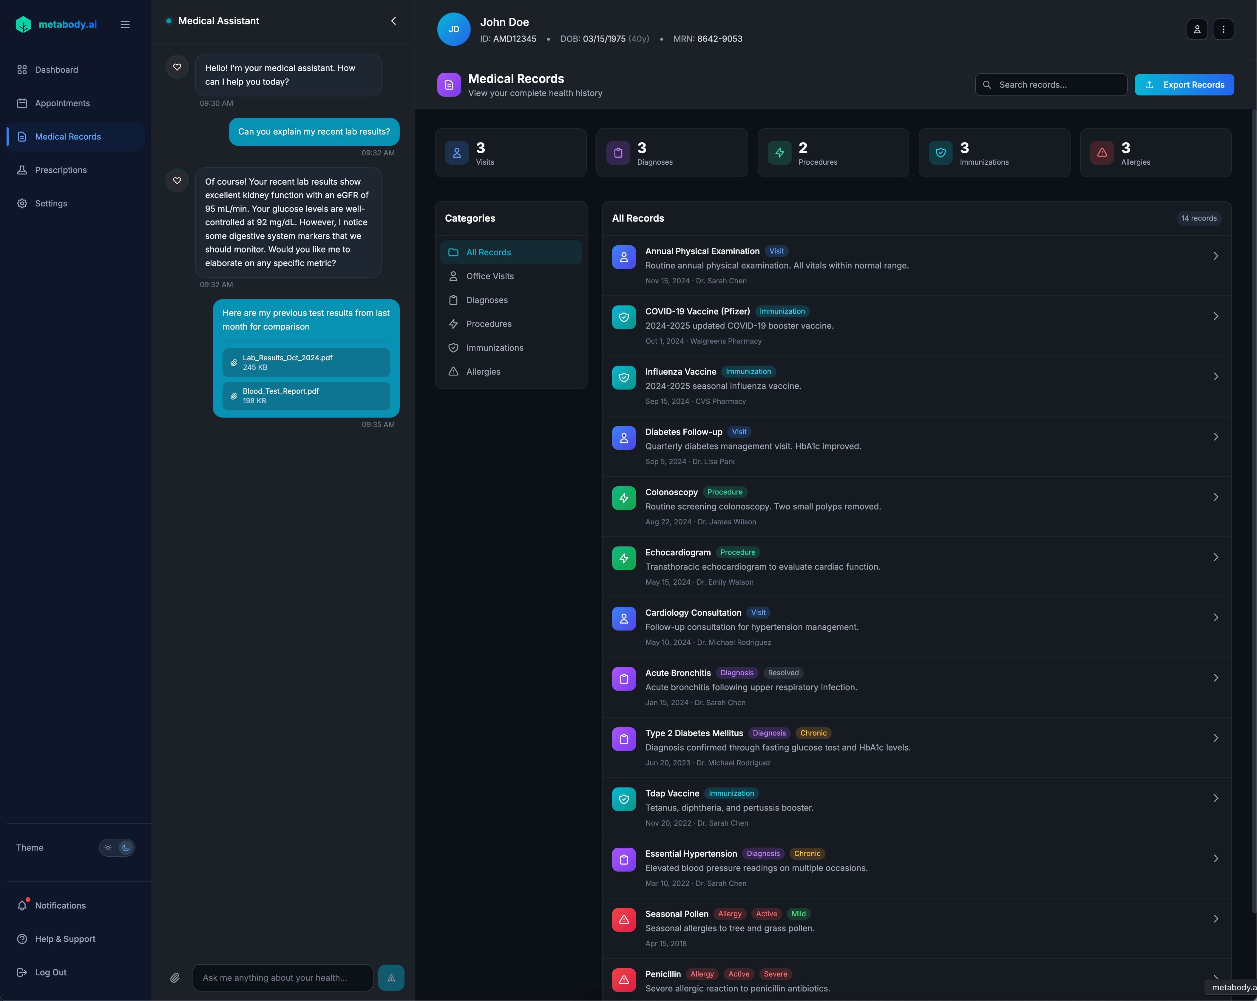Select Office Visits in Categories

(x=490, y=276)
